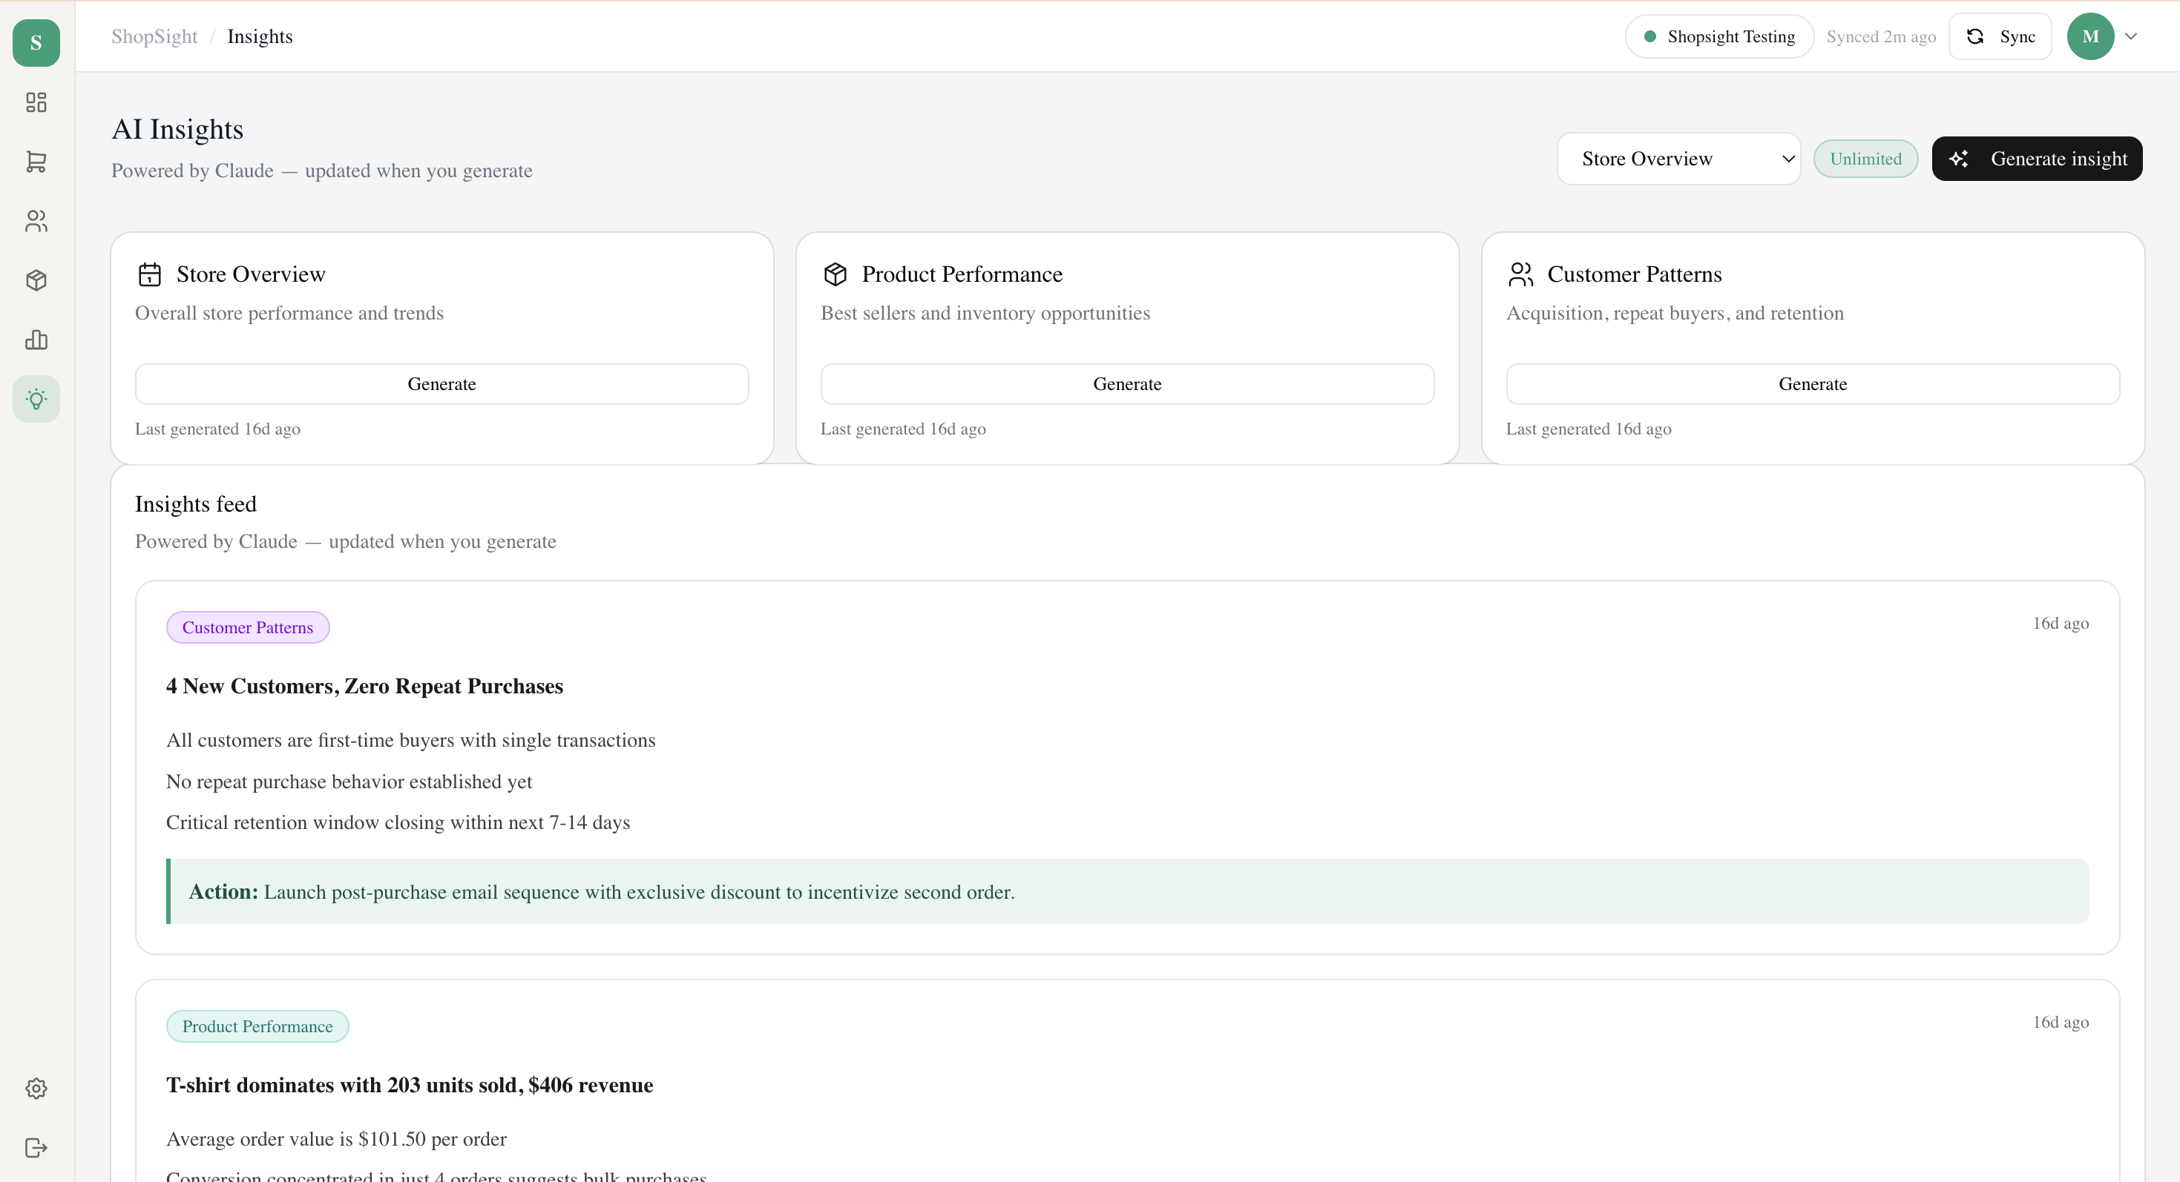Image resolution: width=2180 pixels, height=1182 pixels.
Task: Click the Customer Patterns people icon
Action: click(1521, 274)
